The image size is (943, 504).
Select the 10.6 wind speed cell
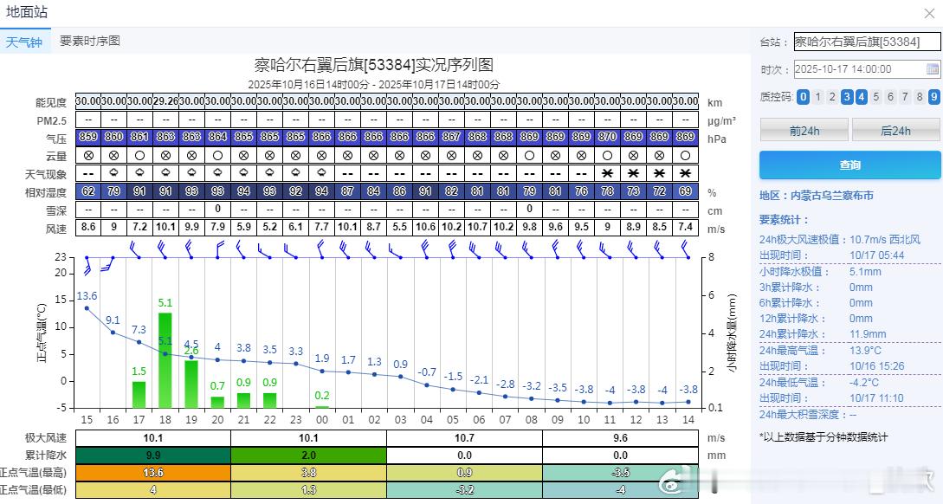pos(426,228)
